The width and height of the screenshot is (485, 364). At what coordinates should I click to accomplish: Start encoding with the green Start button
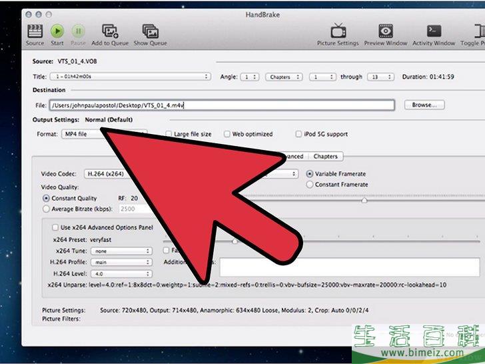(57, 31)
